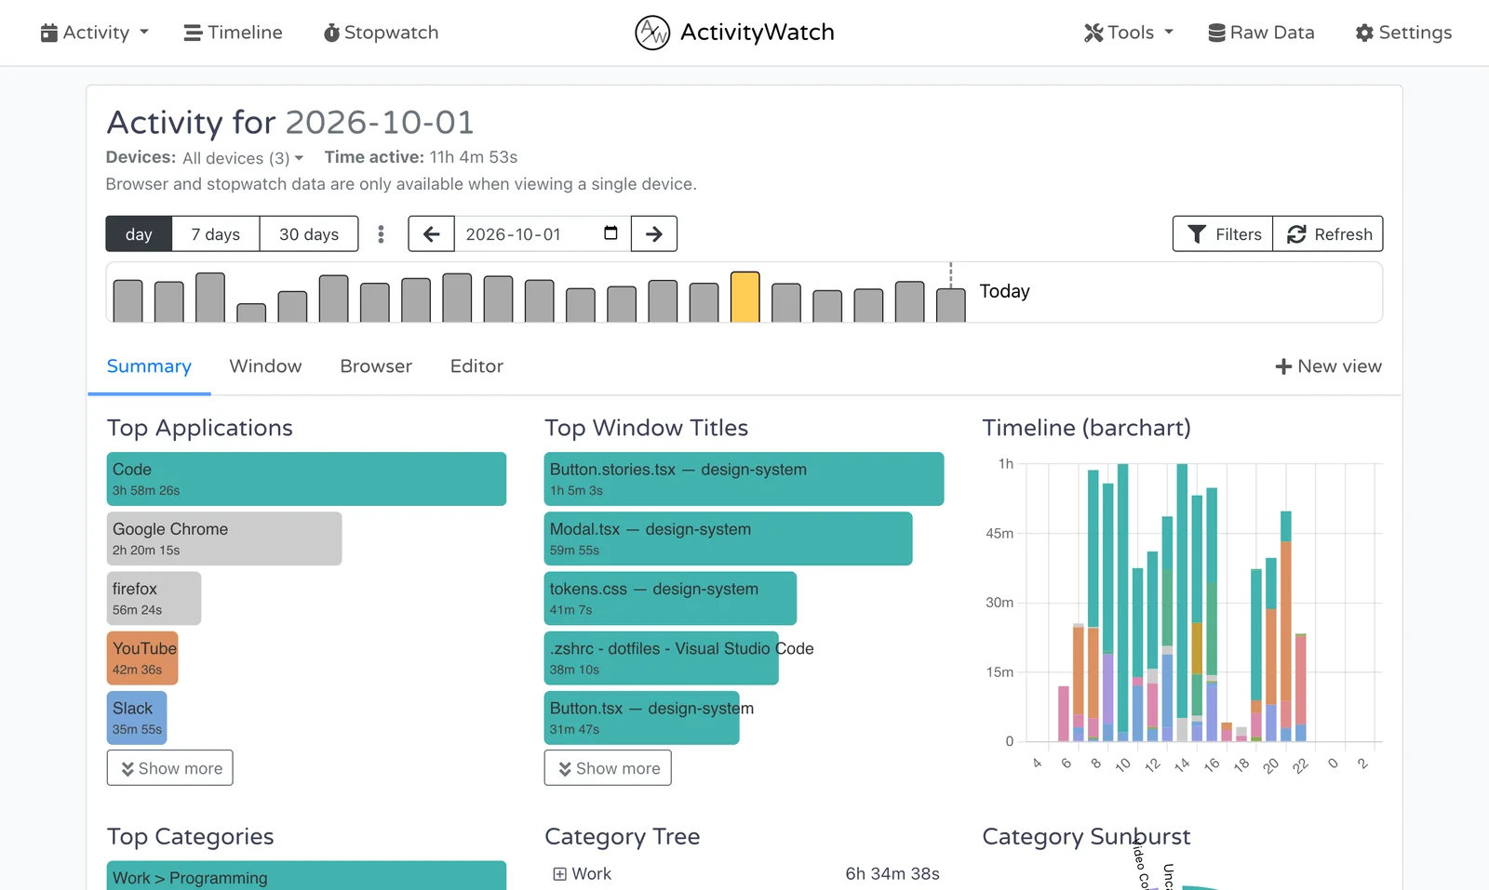This screenshot has height=890, width=1489.
Task: Select the highlighted yellow day bar
Action: (x=745, y=297)
